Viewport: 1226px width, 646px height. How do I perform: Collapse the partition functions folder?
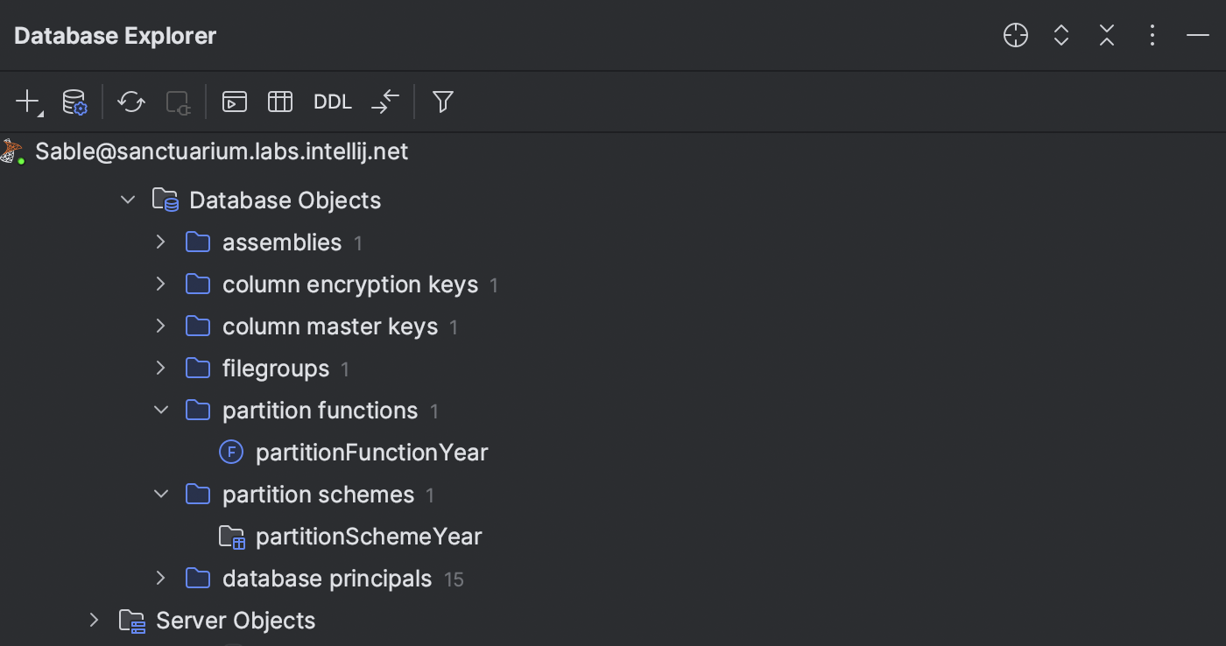(x=160, y=410)
